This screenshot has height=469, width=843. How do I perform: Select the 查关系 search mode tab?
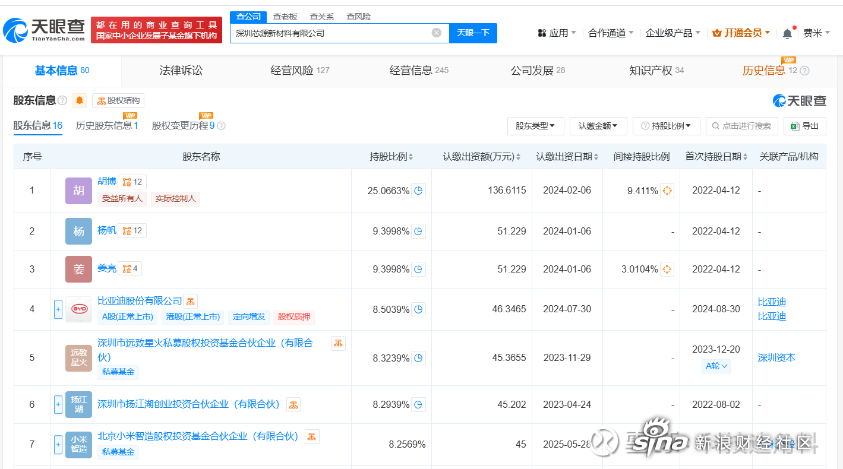click(x=322, y=17)
